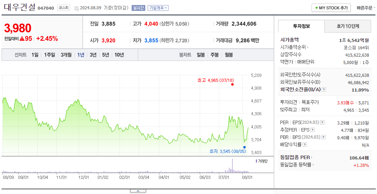Click the current price 3,980
Screen dimensions: 377x194
18,28
